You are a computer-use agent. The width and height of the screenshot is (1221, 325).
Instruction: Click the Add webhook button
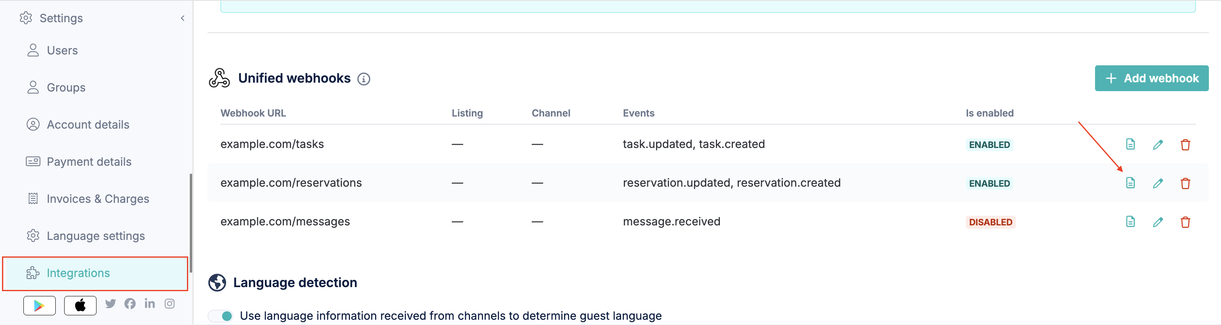click(1151, 79)
